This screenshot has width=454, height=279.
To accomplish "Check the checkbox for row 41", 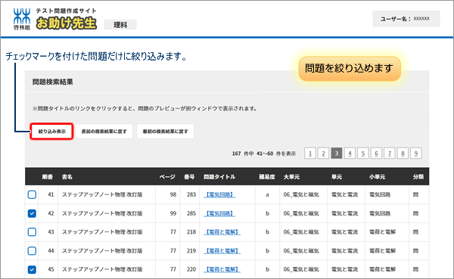I will 32,194.
